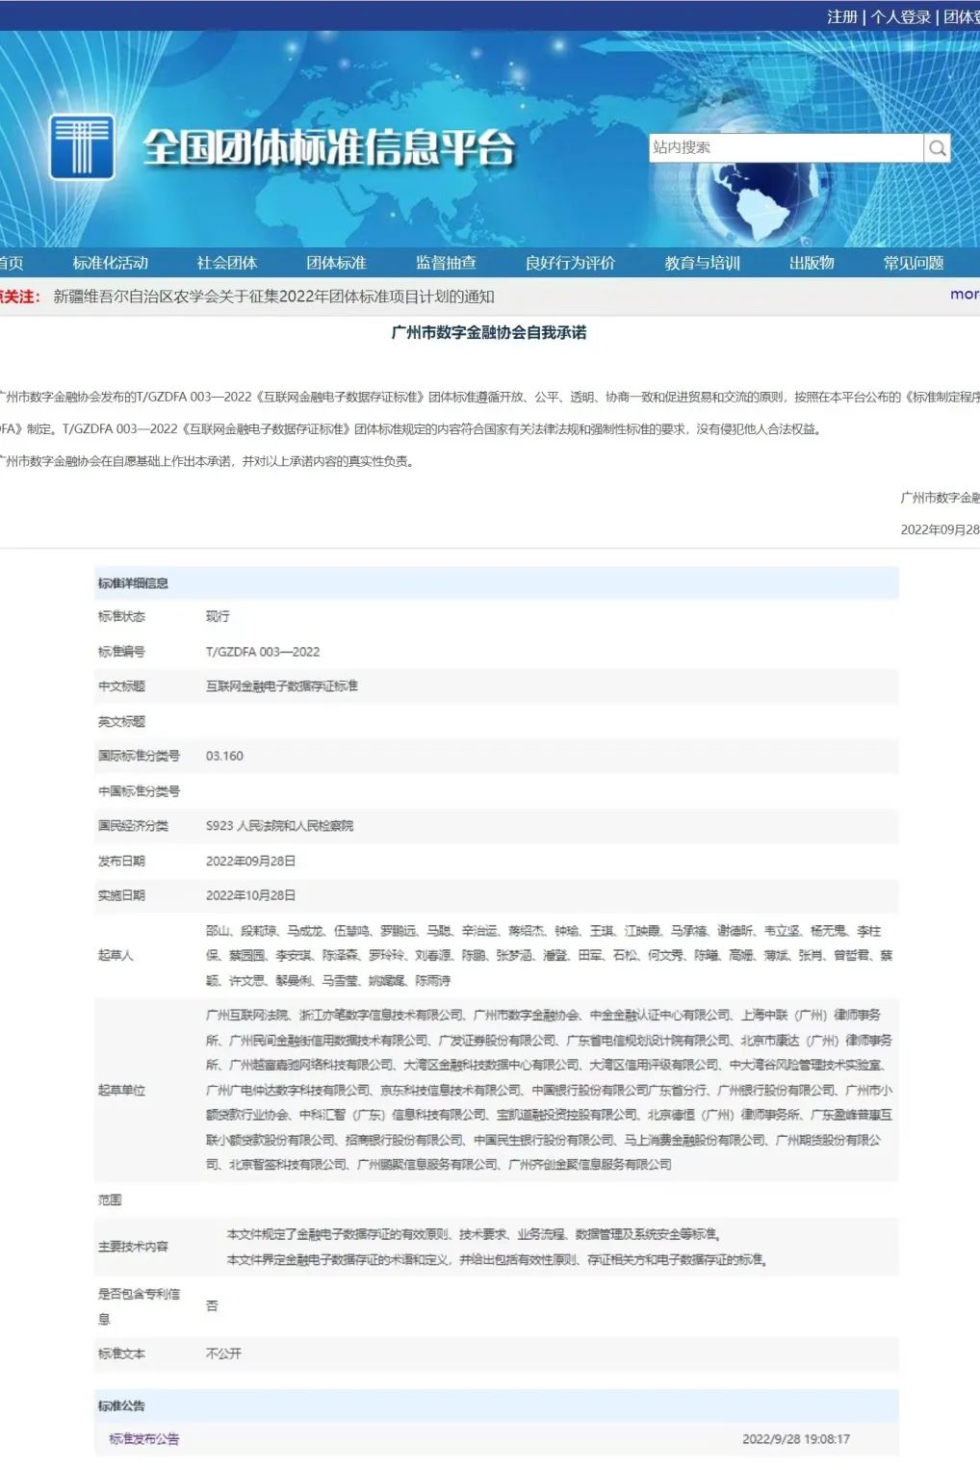Screen dimensions: 980x1470
Task: Click the 英文标题 row label
Action: [121, 722]
